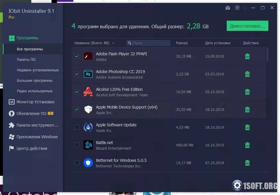Click the Apple Mobile Device Support icon
The height and width of the screenshot is (195, 280).
(88, 109)
